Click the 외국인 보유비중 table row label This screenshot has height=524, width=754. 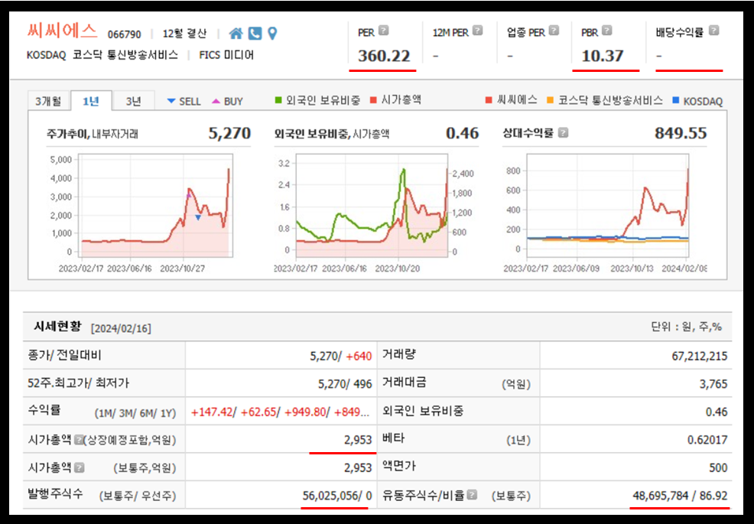[x=423, y=412]
